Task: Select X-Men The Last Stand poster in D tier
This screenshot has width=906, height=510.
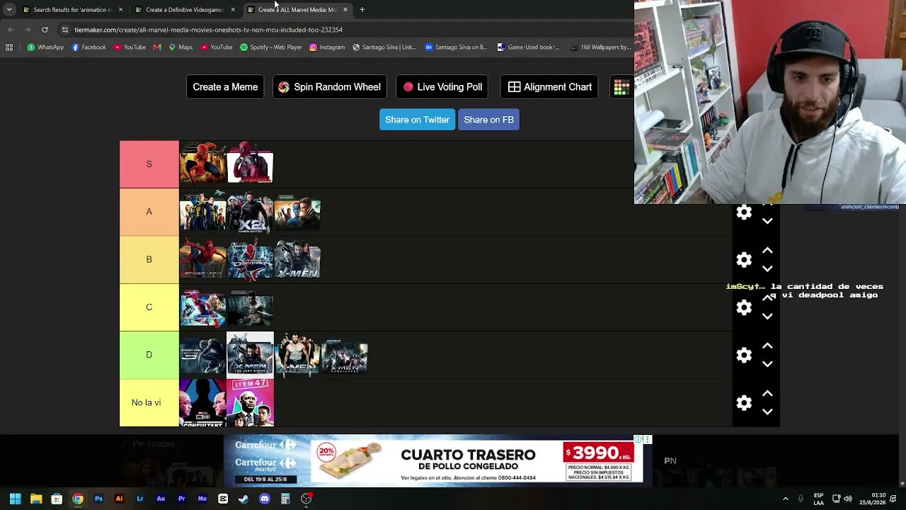Action: tap(250, 355)
